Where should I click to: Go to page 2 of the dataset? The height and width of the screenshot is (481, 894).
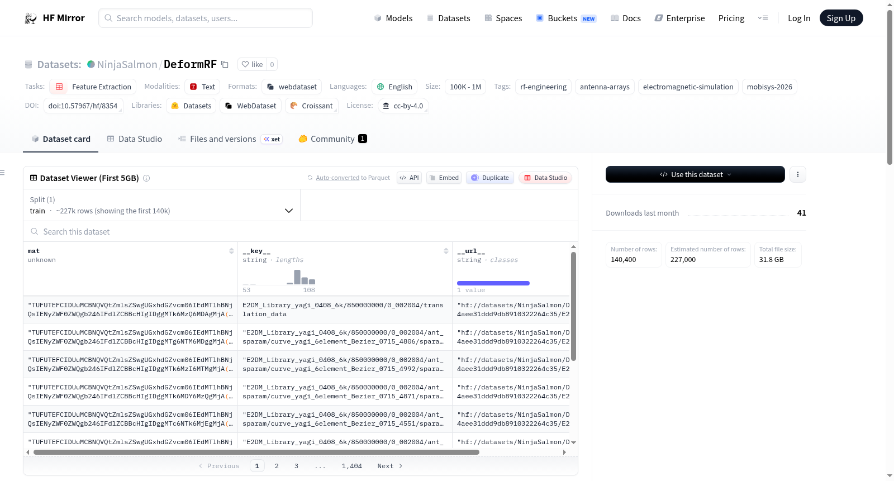277,466
